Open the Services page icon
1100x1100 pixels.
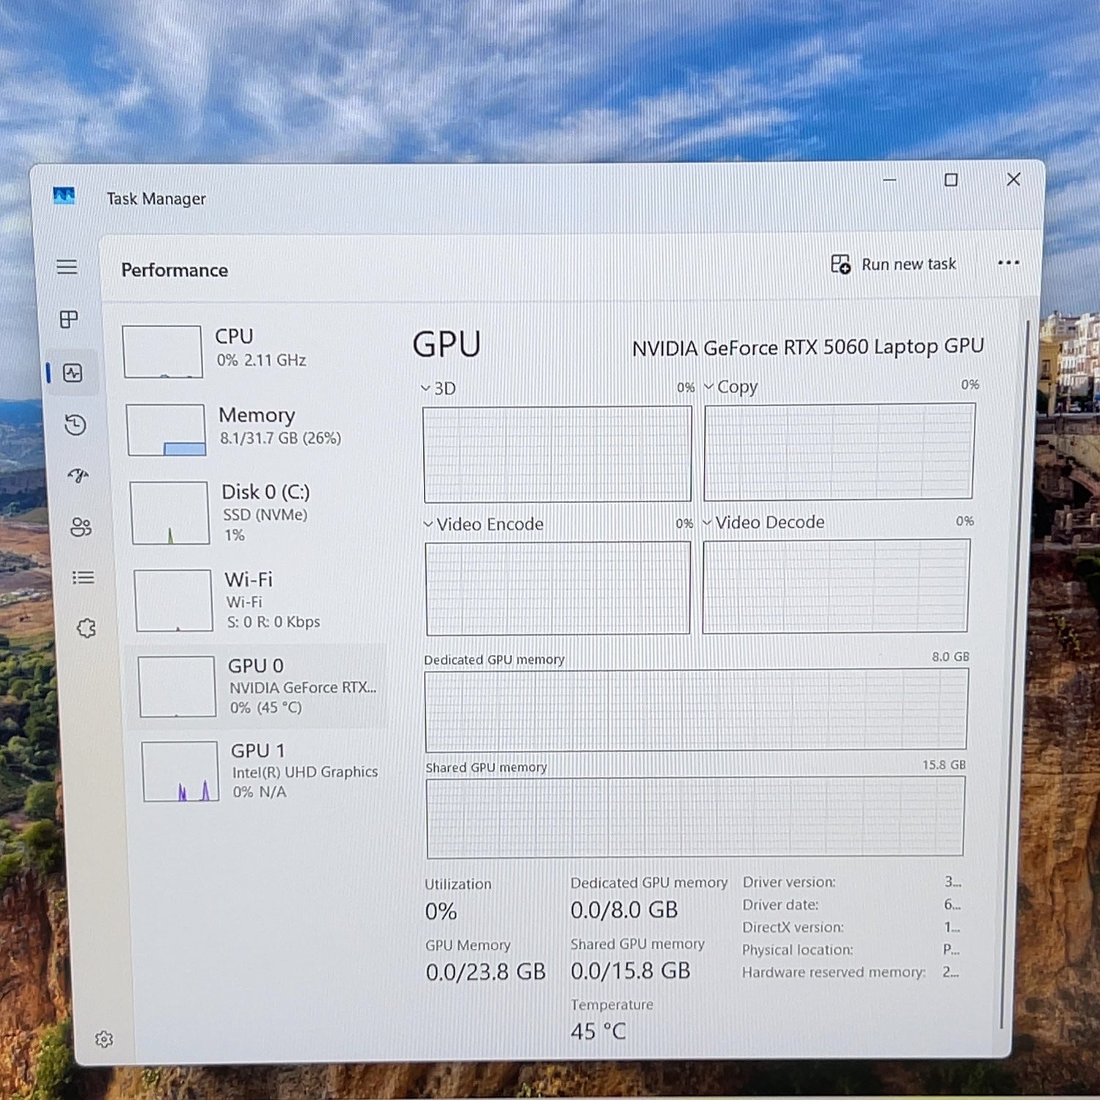87,628
